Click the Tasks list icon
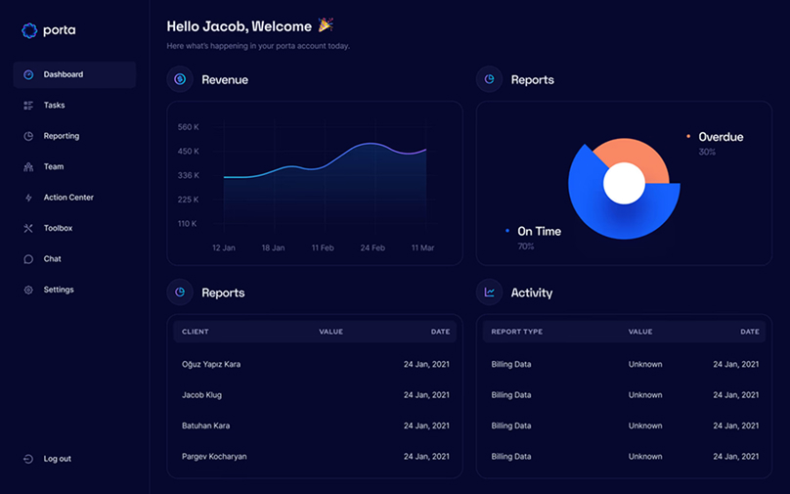Image resolution: width=790 pixels, height=494 pixels. [28, 106]
